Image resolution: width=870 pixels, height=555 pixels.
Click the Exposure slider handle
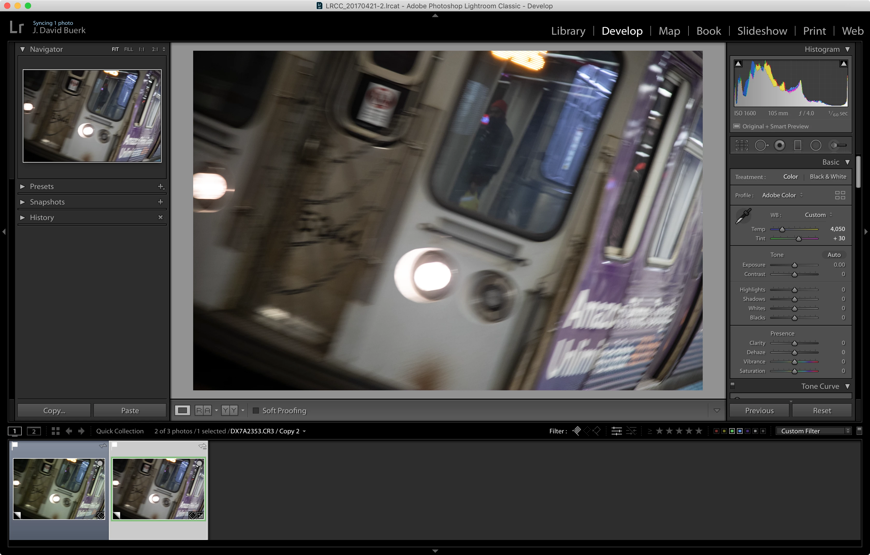(794, 265)
